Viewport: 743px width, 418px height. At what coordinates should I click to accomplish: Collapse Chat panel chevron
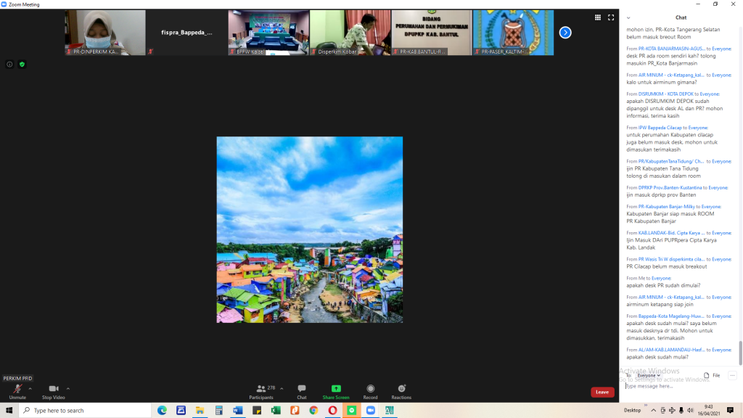628,17
